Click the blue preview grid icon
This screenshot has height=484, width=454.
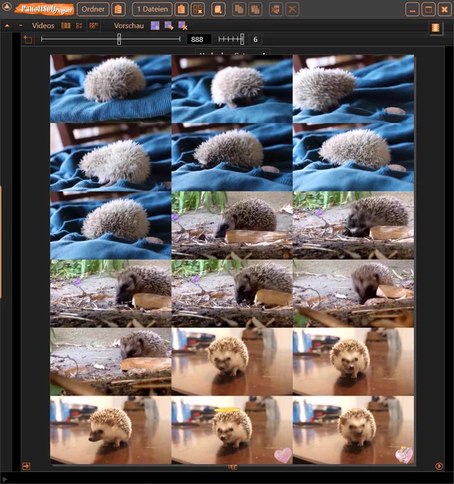[x=155, y=26]
